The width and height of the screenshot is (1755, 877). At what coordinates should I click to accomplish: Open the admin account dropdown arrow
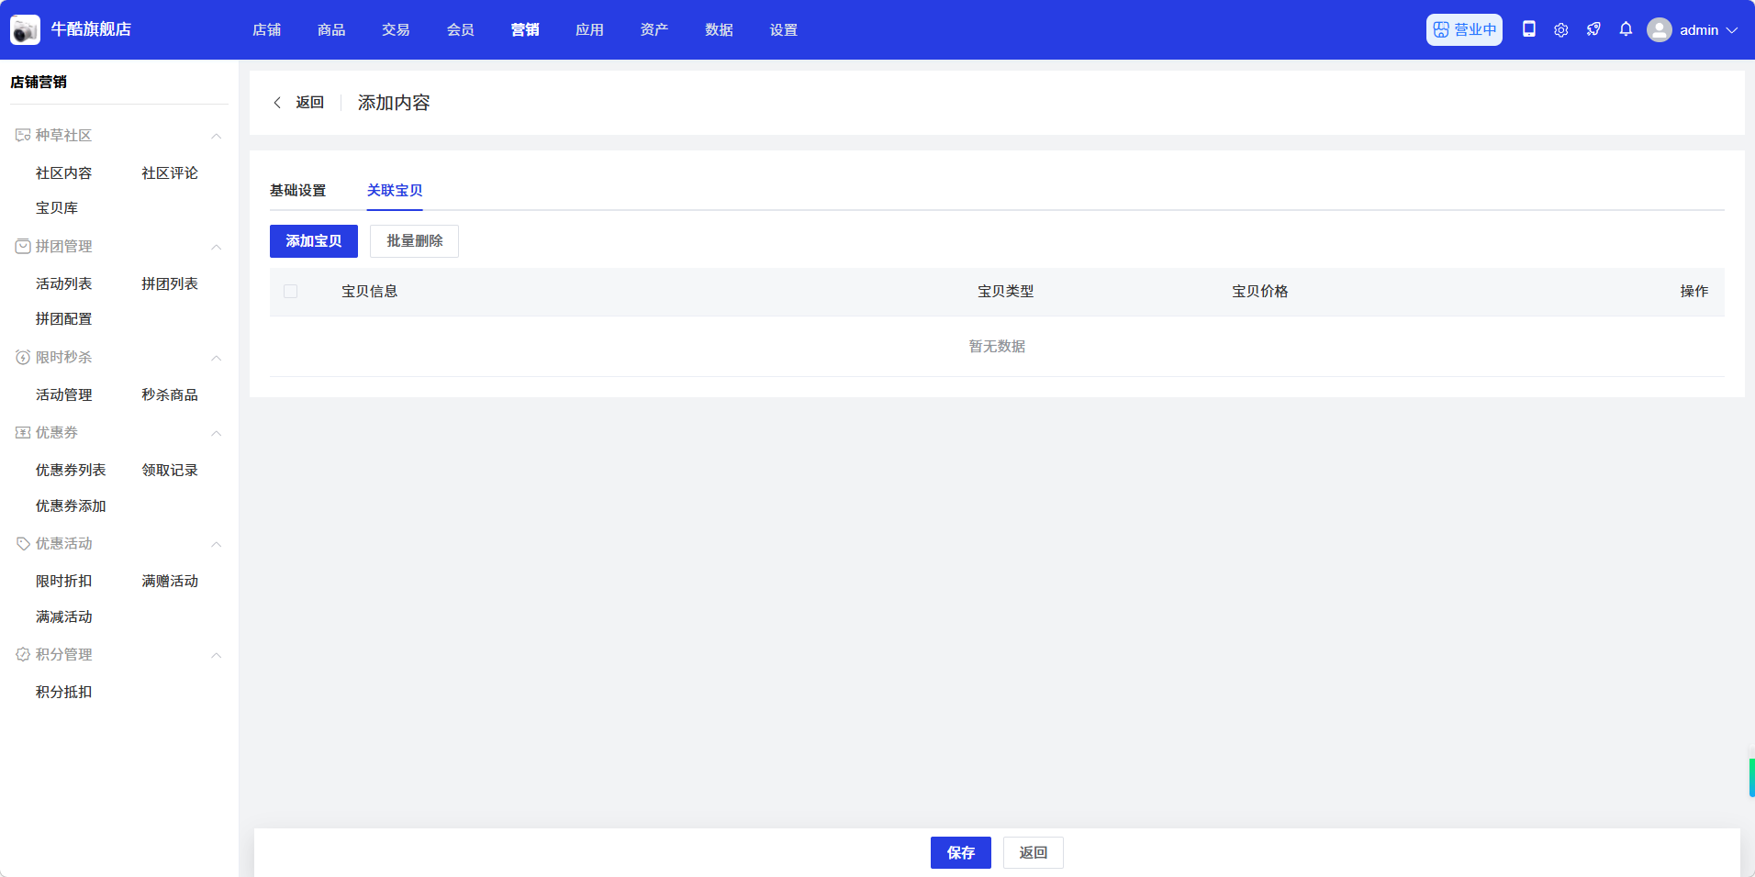pyautogui.click(x=1732, y=30)
